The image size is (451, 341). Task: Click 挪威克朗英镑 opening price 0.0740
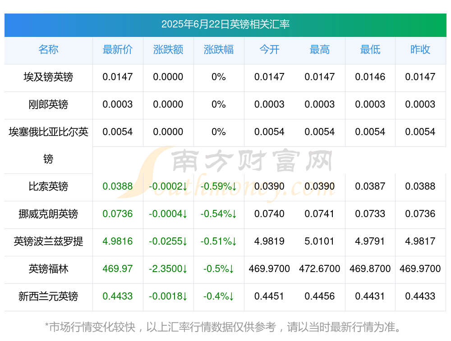269,214
